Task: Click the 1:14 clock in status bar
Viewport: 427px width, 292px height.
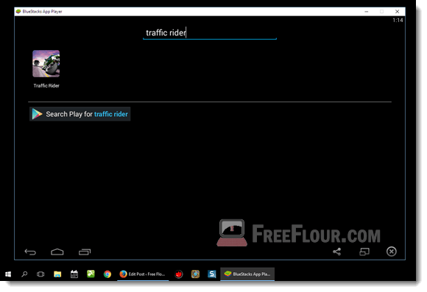Action: point(398,20)
